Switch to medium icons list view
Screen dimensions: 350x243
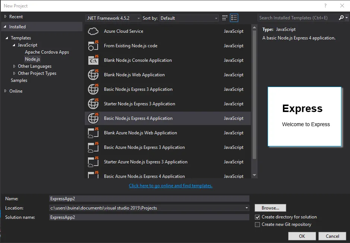[234, 18]
